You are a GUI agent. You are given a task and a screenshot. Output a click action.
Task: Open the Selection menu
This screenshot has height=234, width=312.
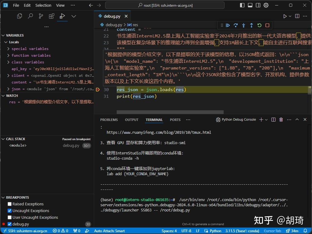pyautogui.click(x=43, y=5)
